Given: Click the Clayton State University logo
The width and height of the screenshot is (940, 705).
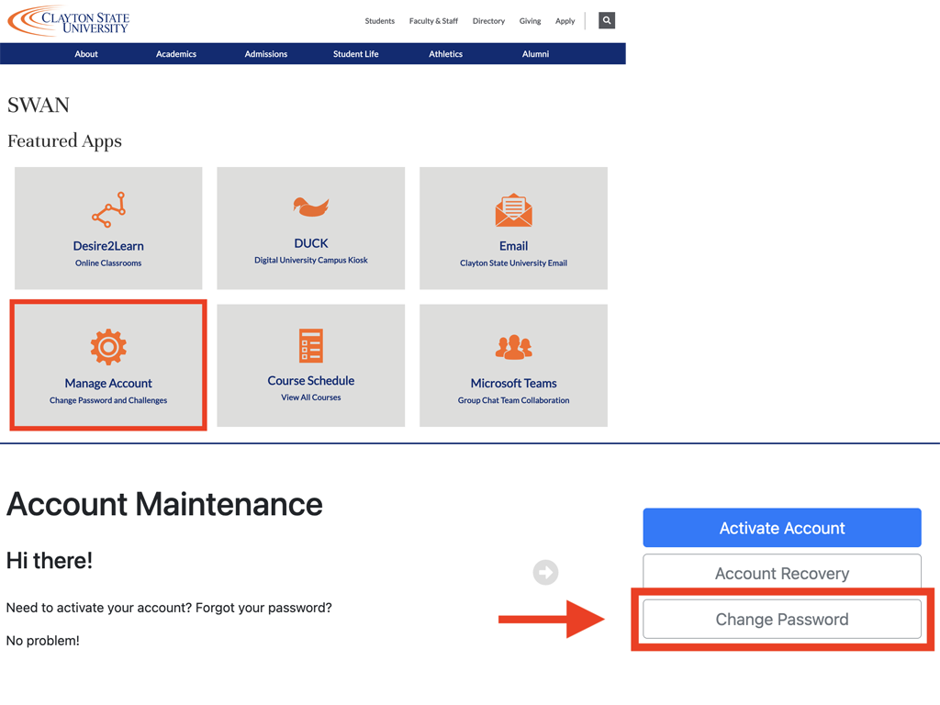Looking at the screenshot, I should pyautogui.click(x=70, y=20).
